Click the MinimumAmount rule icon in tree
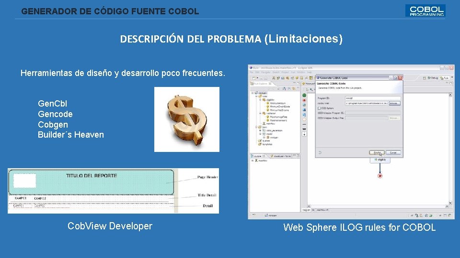This screenshot has width=460, height=258. click(268, 103)
